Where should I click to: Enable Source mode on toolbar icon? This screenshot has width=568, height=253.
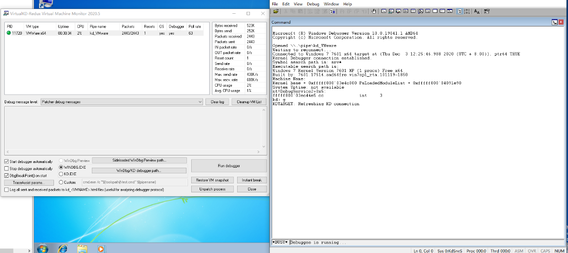coord(460,11)
